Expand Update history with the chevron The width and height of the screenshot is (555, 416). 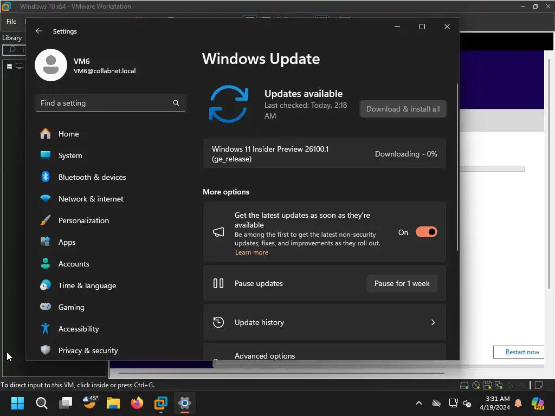tap(433, 322)
